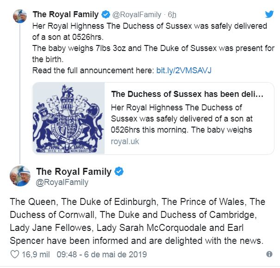280x268 pixels.
Task: Click the @RoyalFamily handle in the top tweet
Action: coord(137,15)
